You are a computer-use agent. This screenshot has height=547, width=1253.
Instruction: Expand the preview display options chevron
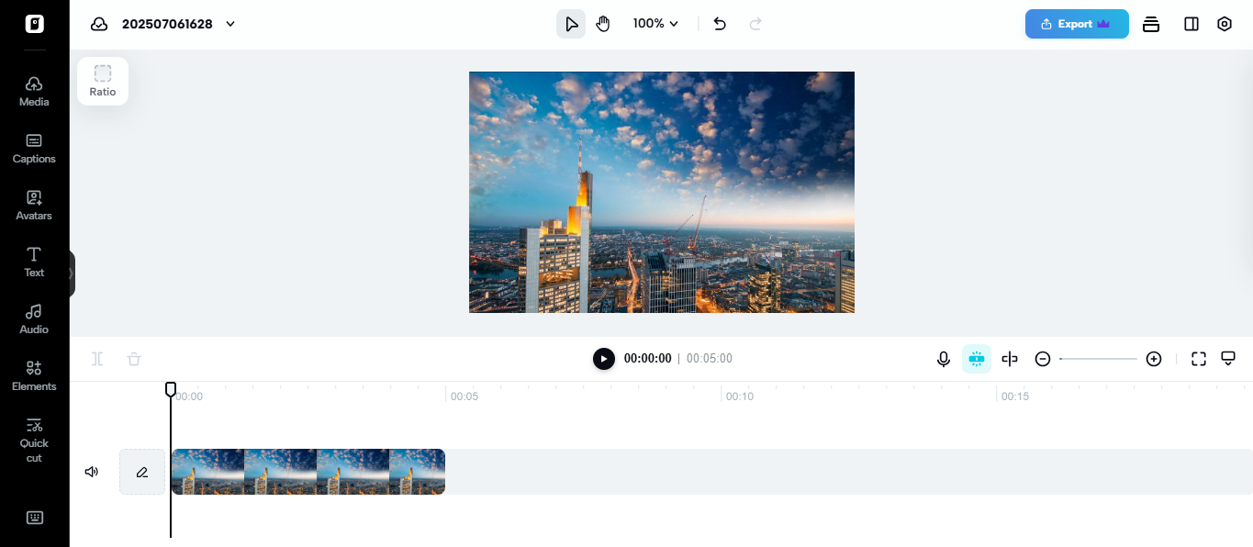1228,359
